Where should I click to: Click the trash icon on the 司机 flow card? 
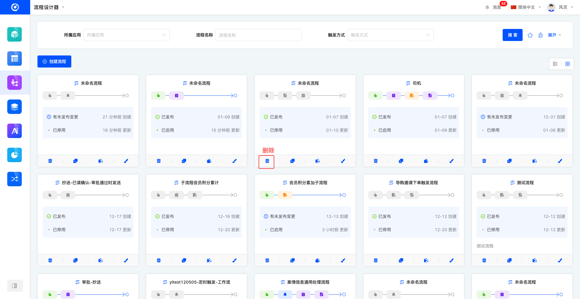click(375, 161)
